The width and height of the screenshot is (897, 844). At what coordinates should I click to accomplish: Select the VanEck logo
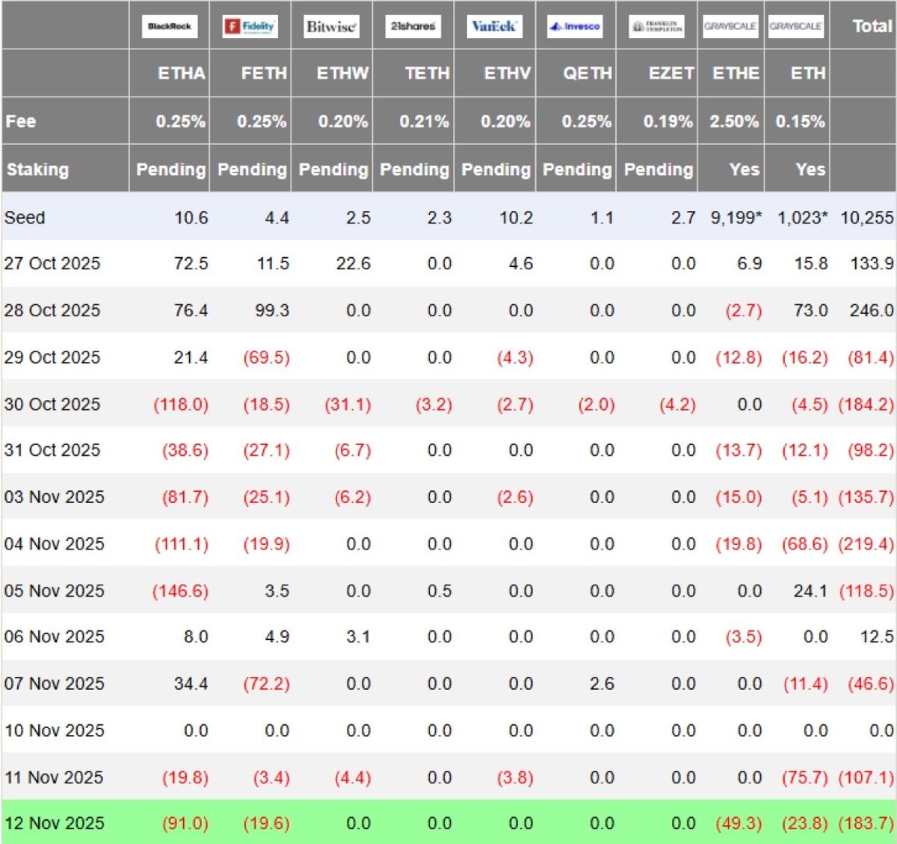coord(494,26)
